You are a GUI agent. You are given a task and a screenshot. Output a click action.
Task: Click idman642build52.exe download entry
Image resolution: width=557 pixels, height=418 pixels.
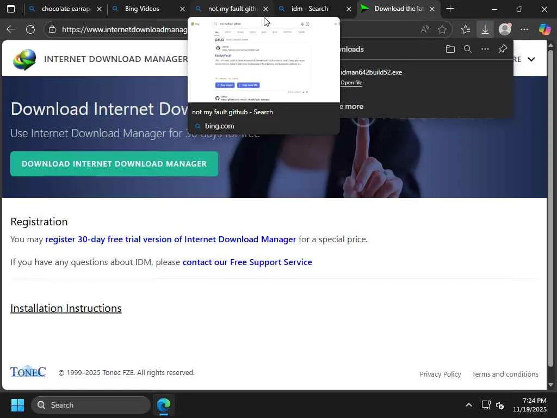coord(371,72)
